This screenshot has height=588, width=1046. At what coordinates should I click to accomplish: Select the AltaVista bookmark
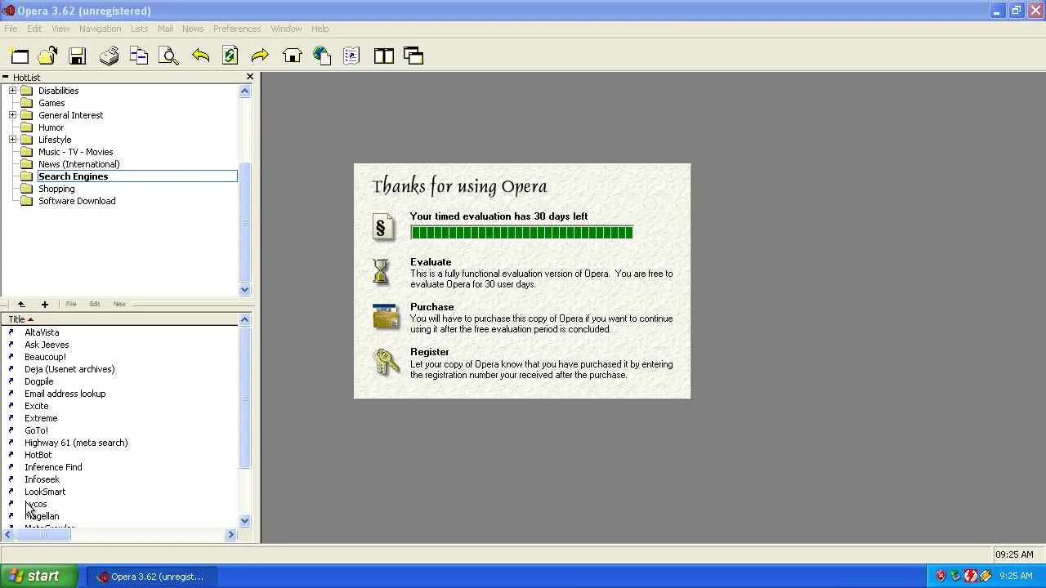[x=42, y=332]
